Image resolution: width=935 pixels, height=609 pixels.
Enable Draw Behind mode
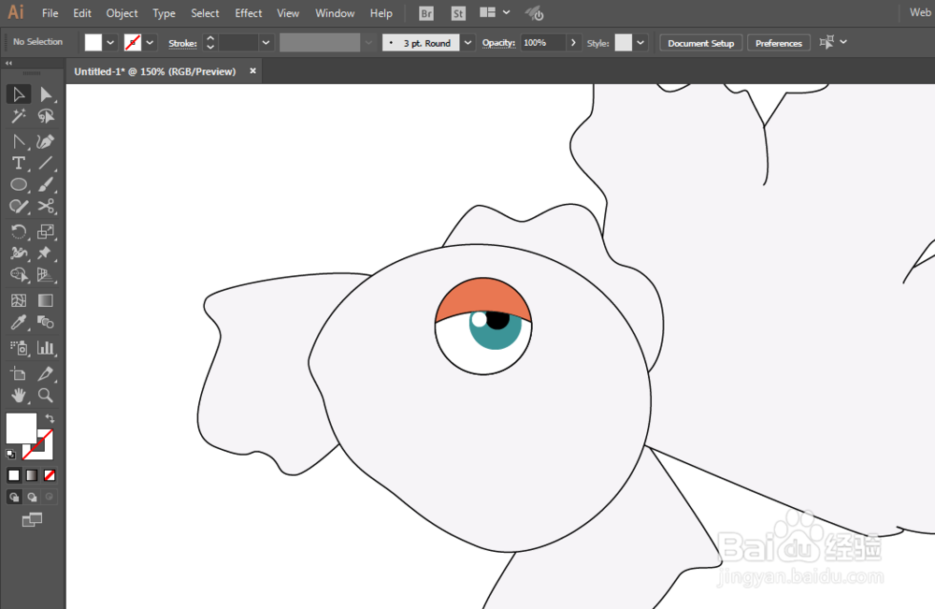coord(32,497)
